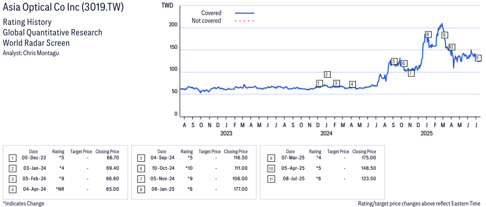Click closing price 177.00
486x207 pixels.
pos(240,189)
